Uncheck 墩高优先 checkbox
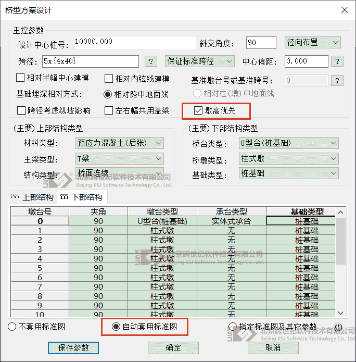This screenshot has width=356, height=362. tap(198, 110)
